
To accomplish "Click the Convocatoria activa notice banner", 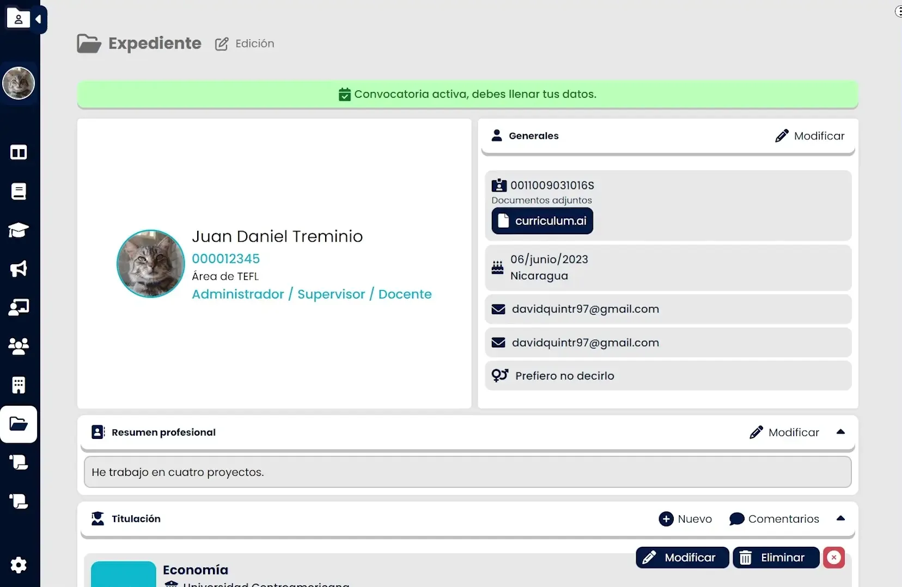I will point(467,94).
